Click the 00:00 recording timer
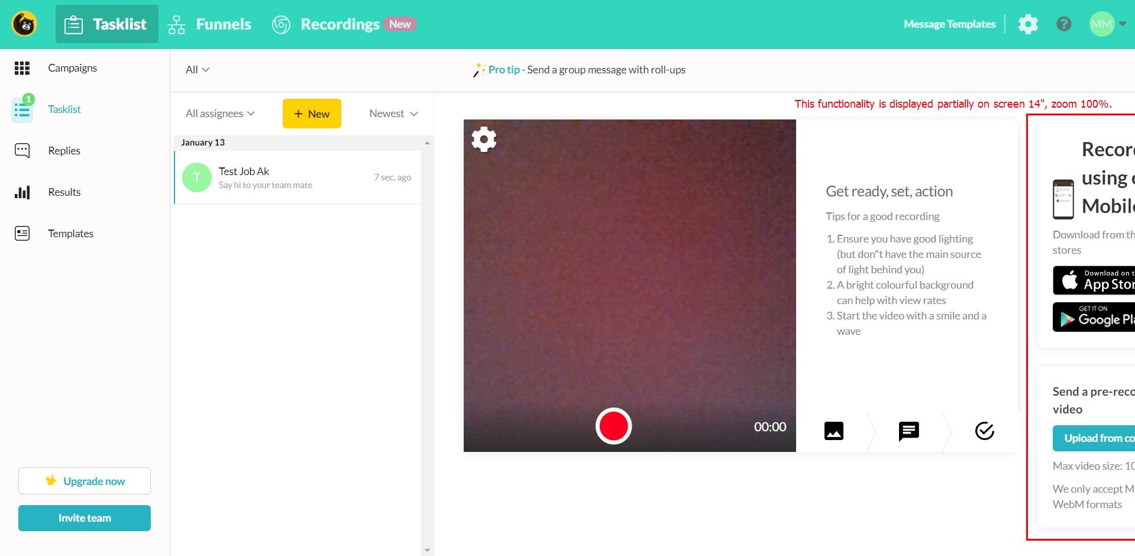 pos(770,427)
